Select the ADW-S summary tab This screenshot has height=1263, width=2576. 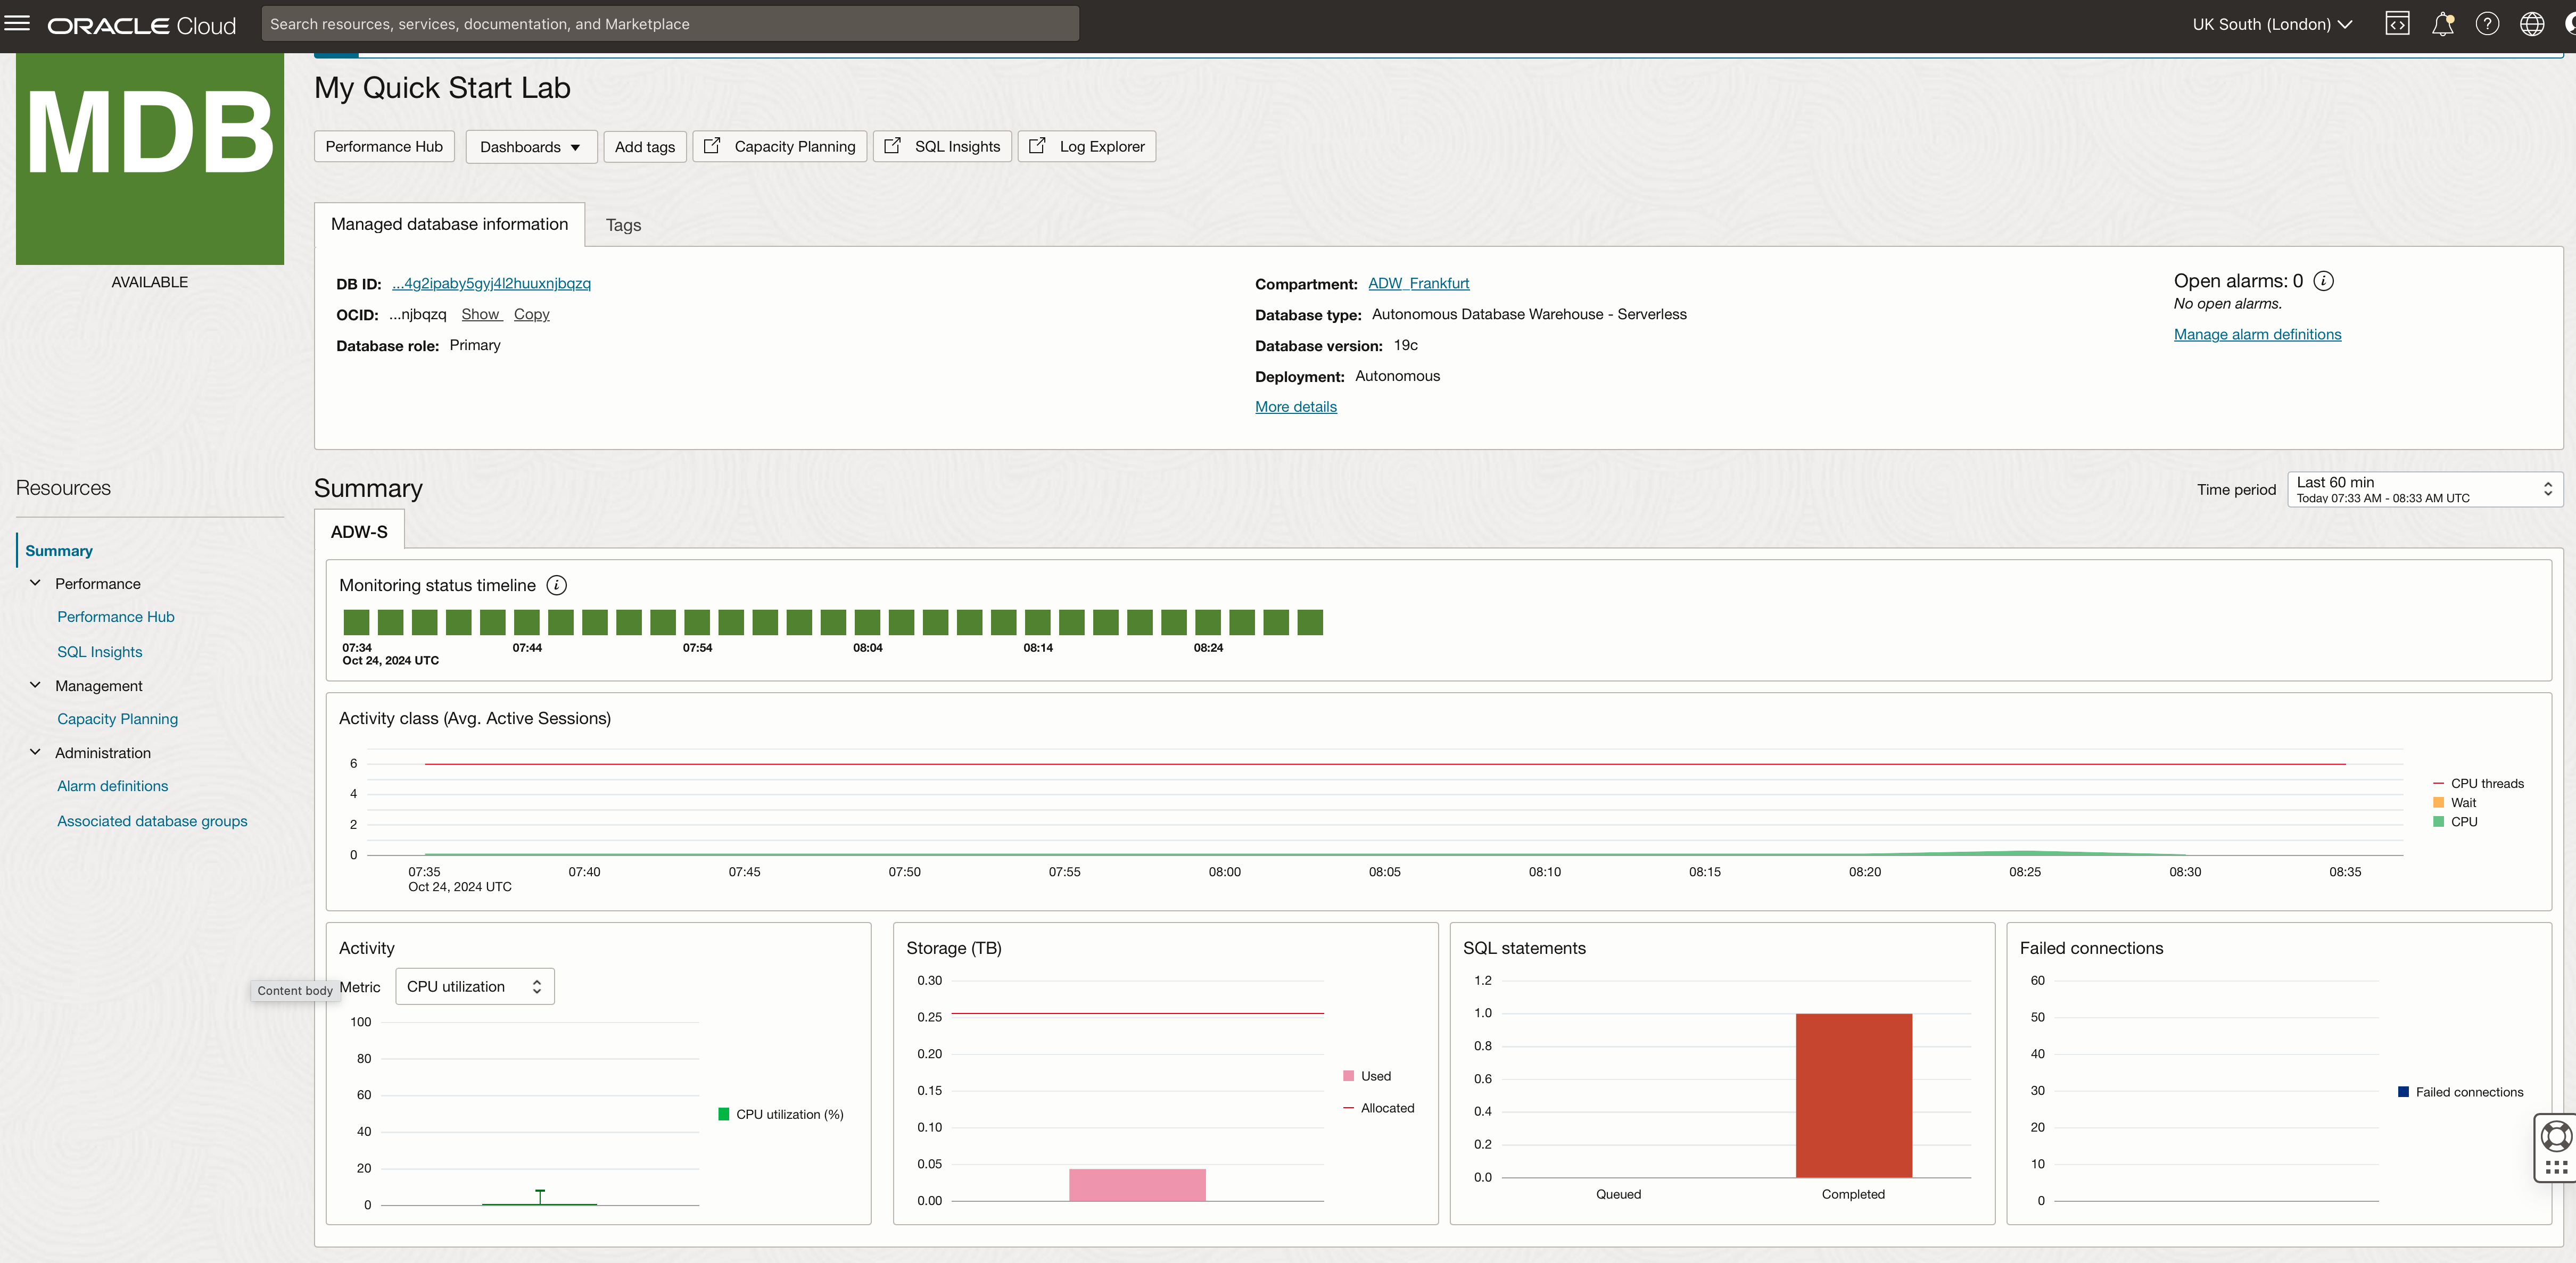pos(359,531)
